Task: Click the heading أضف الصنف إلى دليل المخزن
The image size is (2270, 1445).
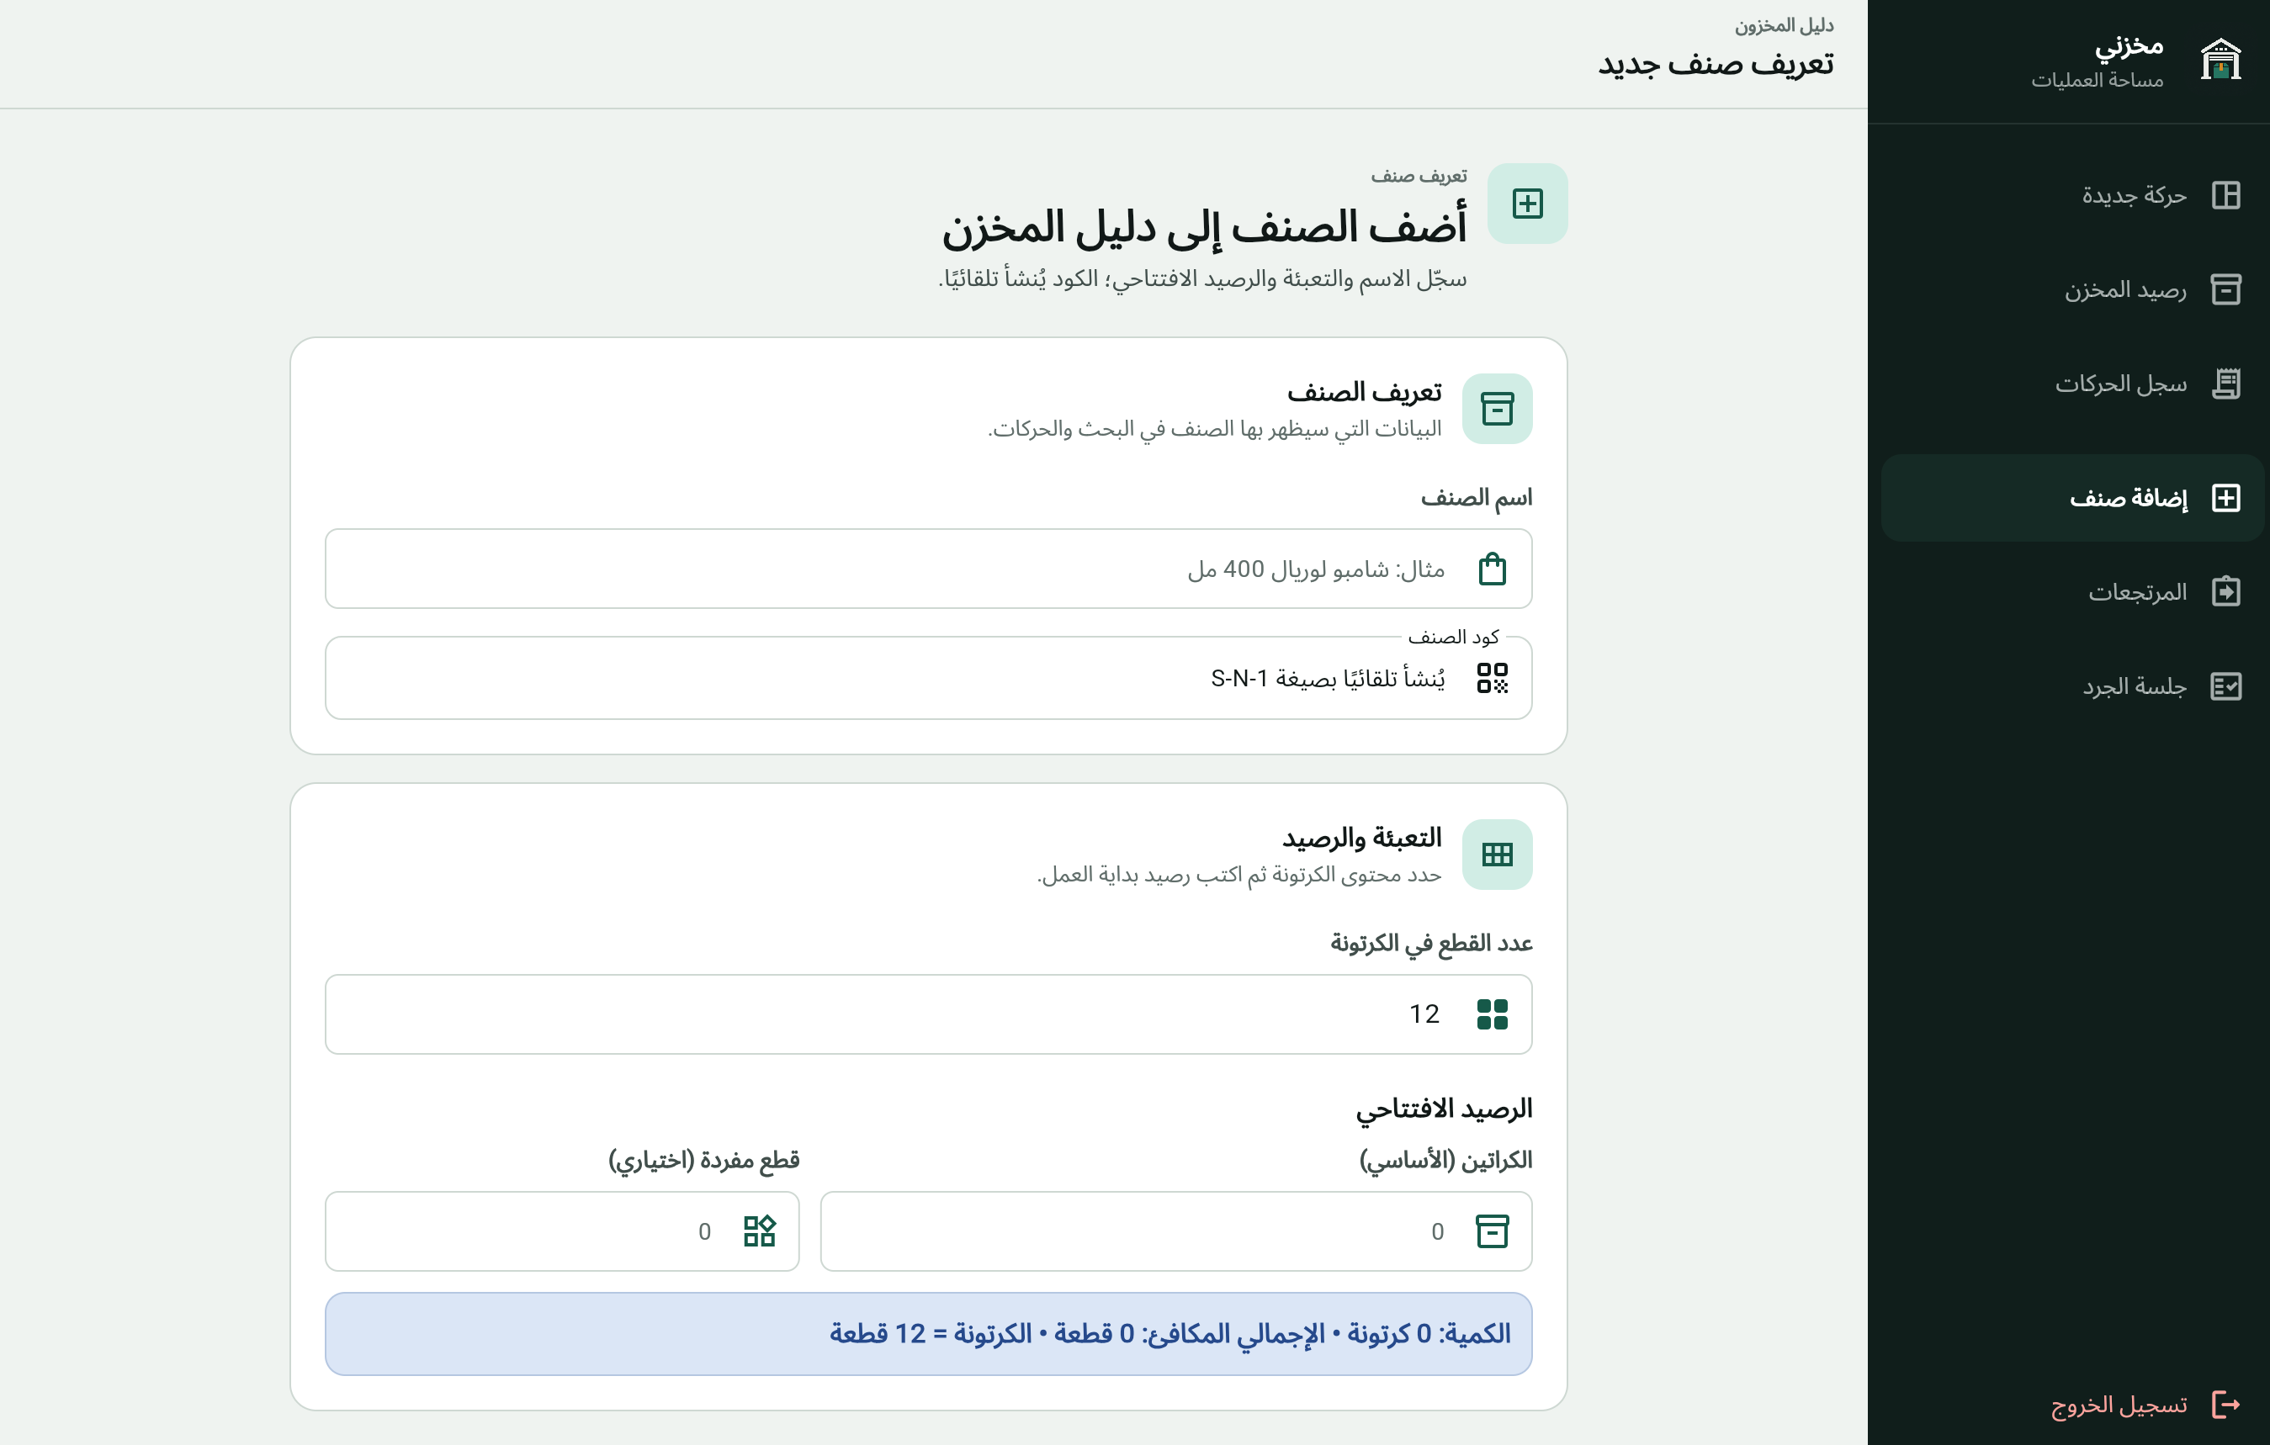Action: tap(1204, 227)
